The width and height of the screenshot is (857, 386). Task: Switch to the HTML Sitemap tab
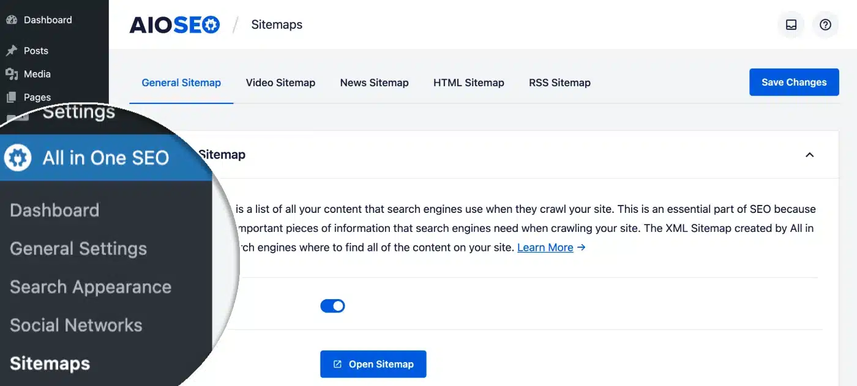[468, 83]
